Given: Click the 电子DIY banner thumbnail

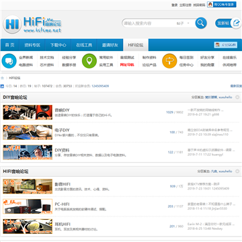Looking at the screenshot, I should tap(28, 132).
